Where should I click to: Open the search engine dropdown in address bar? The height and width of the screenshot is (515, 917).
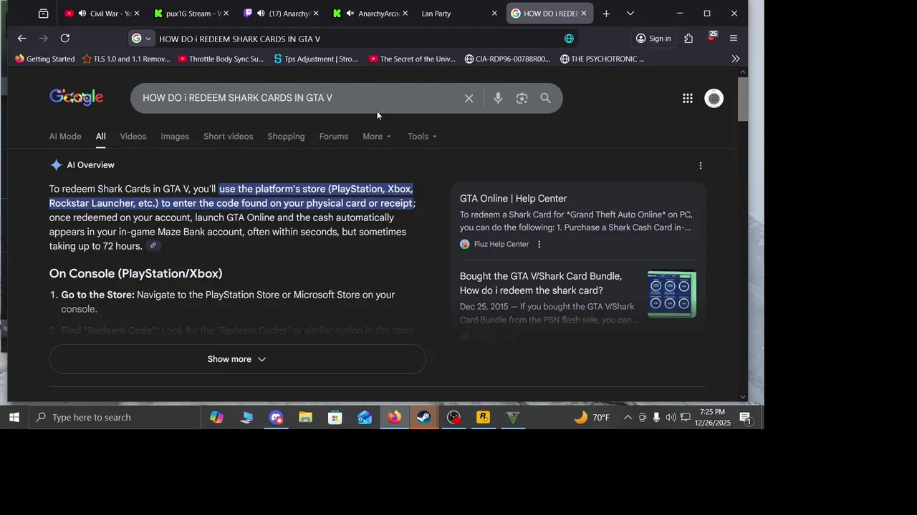[142, 39]
